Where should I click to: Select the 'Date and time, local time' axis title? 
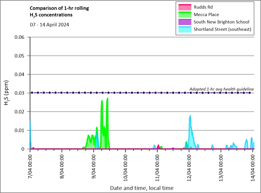coord(142,188)
